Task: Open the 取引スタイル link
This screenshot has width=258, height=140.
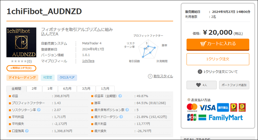Action: click(163, 76)
